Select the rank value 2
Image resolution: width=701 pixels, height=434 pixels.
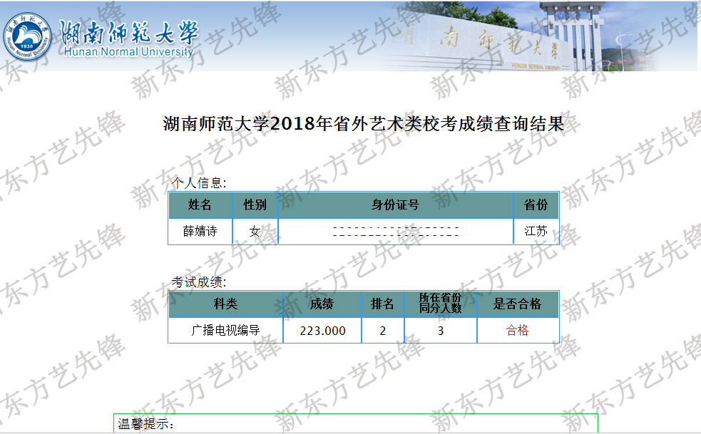coord(383,331)
